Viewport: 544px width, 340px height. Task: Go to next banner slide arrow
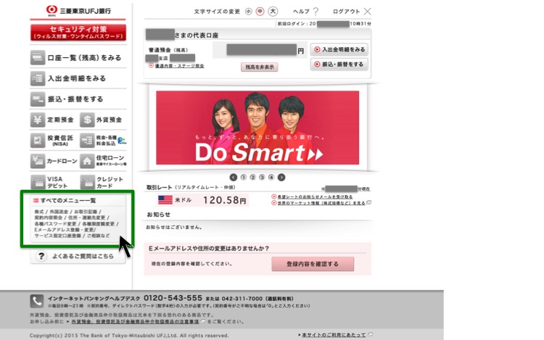coord(281,178)
